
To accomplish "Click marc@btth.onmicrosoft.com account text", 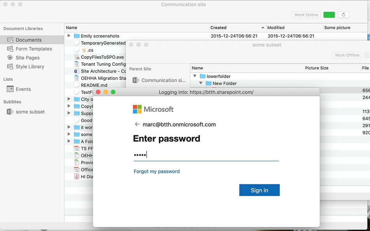I will tap(179, 124).
